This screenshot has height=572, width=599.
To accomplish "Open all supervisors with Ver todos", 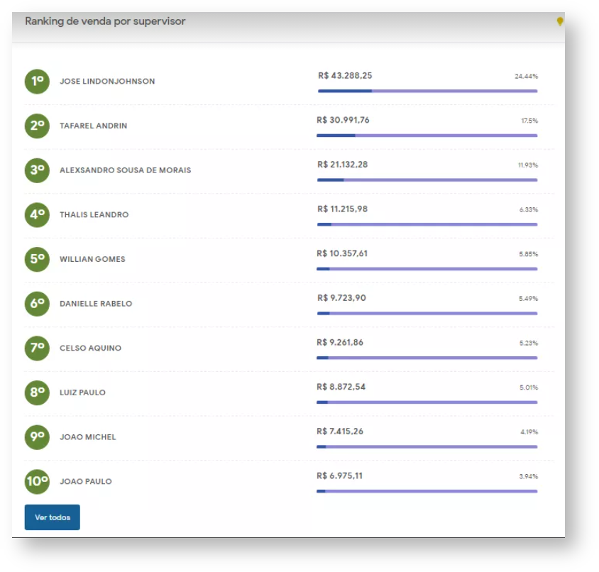I will [53, 517].
